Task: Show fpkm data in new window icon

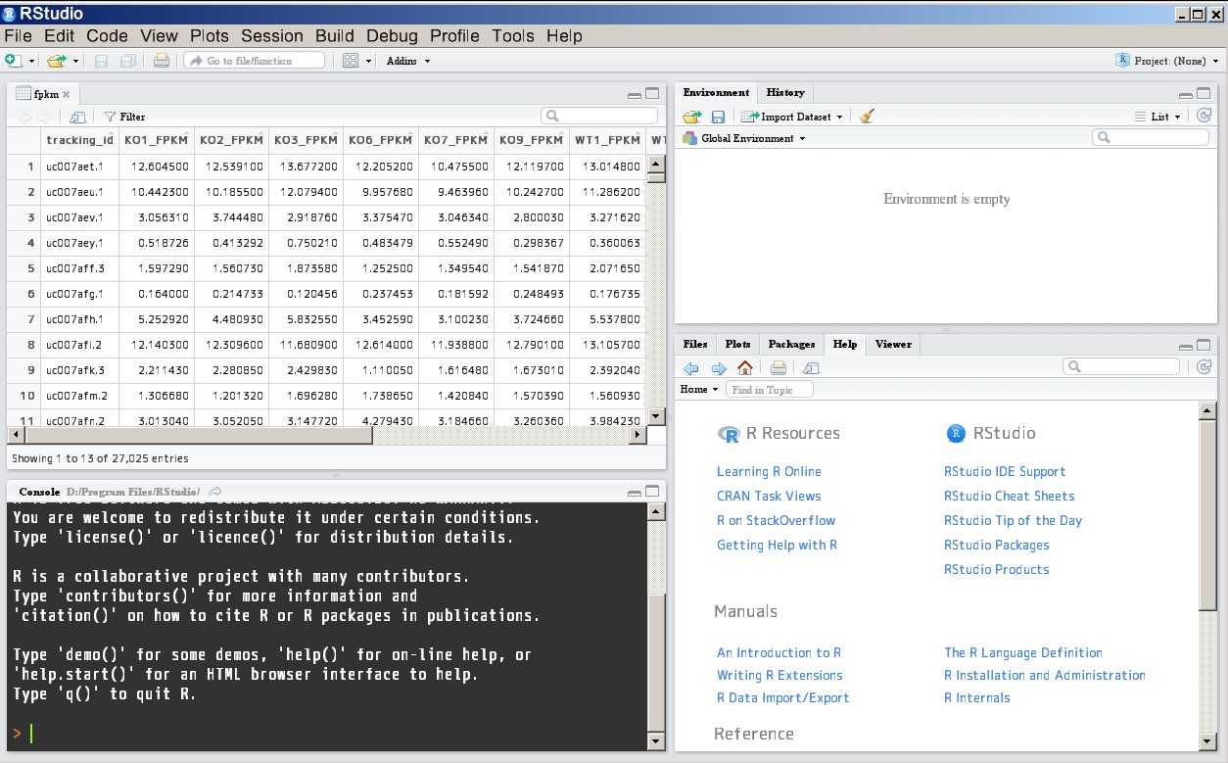Action: click(x=78, y=117)
